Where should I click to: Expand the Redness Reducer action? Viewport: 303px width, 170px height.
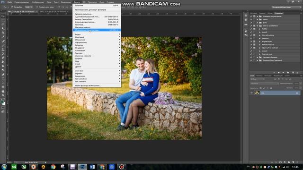coord(260,45)
